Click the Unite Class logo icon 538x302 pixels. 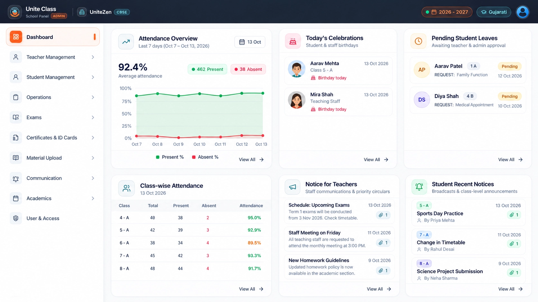point(14,12)
